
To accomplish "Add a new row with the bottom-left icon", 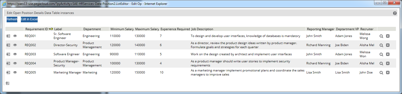I will point(7,83).
